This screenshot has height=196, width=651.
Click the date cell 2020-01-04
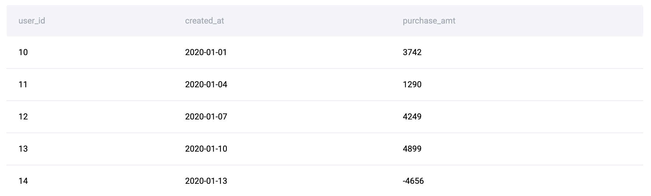point(206,85)
